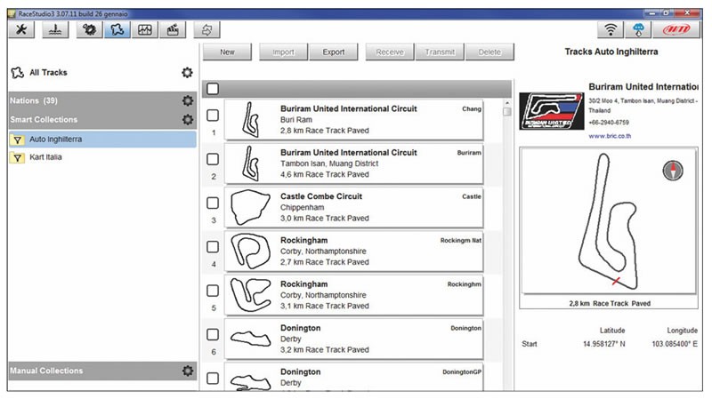Click the cloud download icon

[638, 30]
